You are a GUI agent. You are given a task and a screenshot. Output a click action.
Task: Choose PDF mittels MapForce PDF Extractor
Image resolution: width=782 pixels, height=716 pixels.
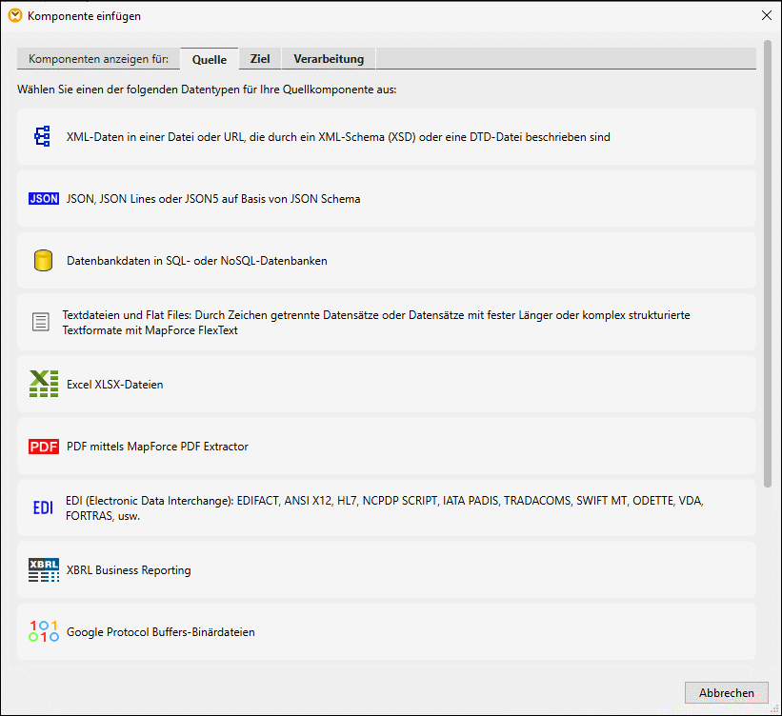point(157,447)
